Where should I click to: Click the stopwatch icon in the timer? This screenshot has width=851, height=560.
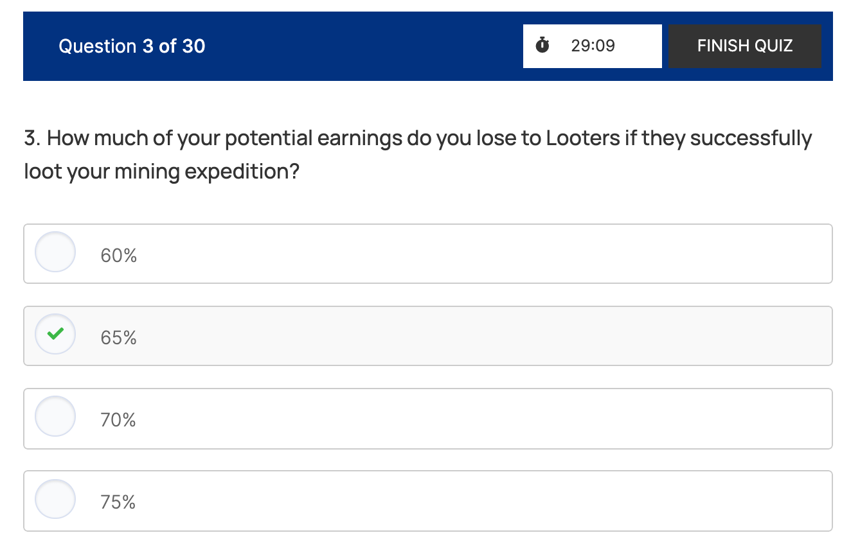coord(542,46)
